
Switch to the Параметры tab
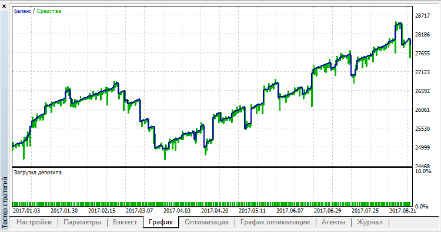click(x=82, y=222)
